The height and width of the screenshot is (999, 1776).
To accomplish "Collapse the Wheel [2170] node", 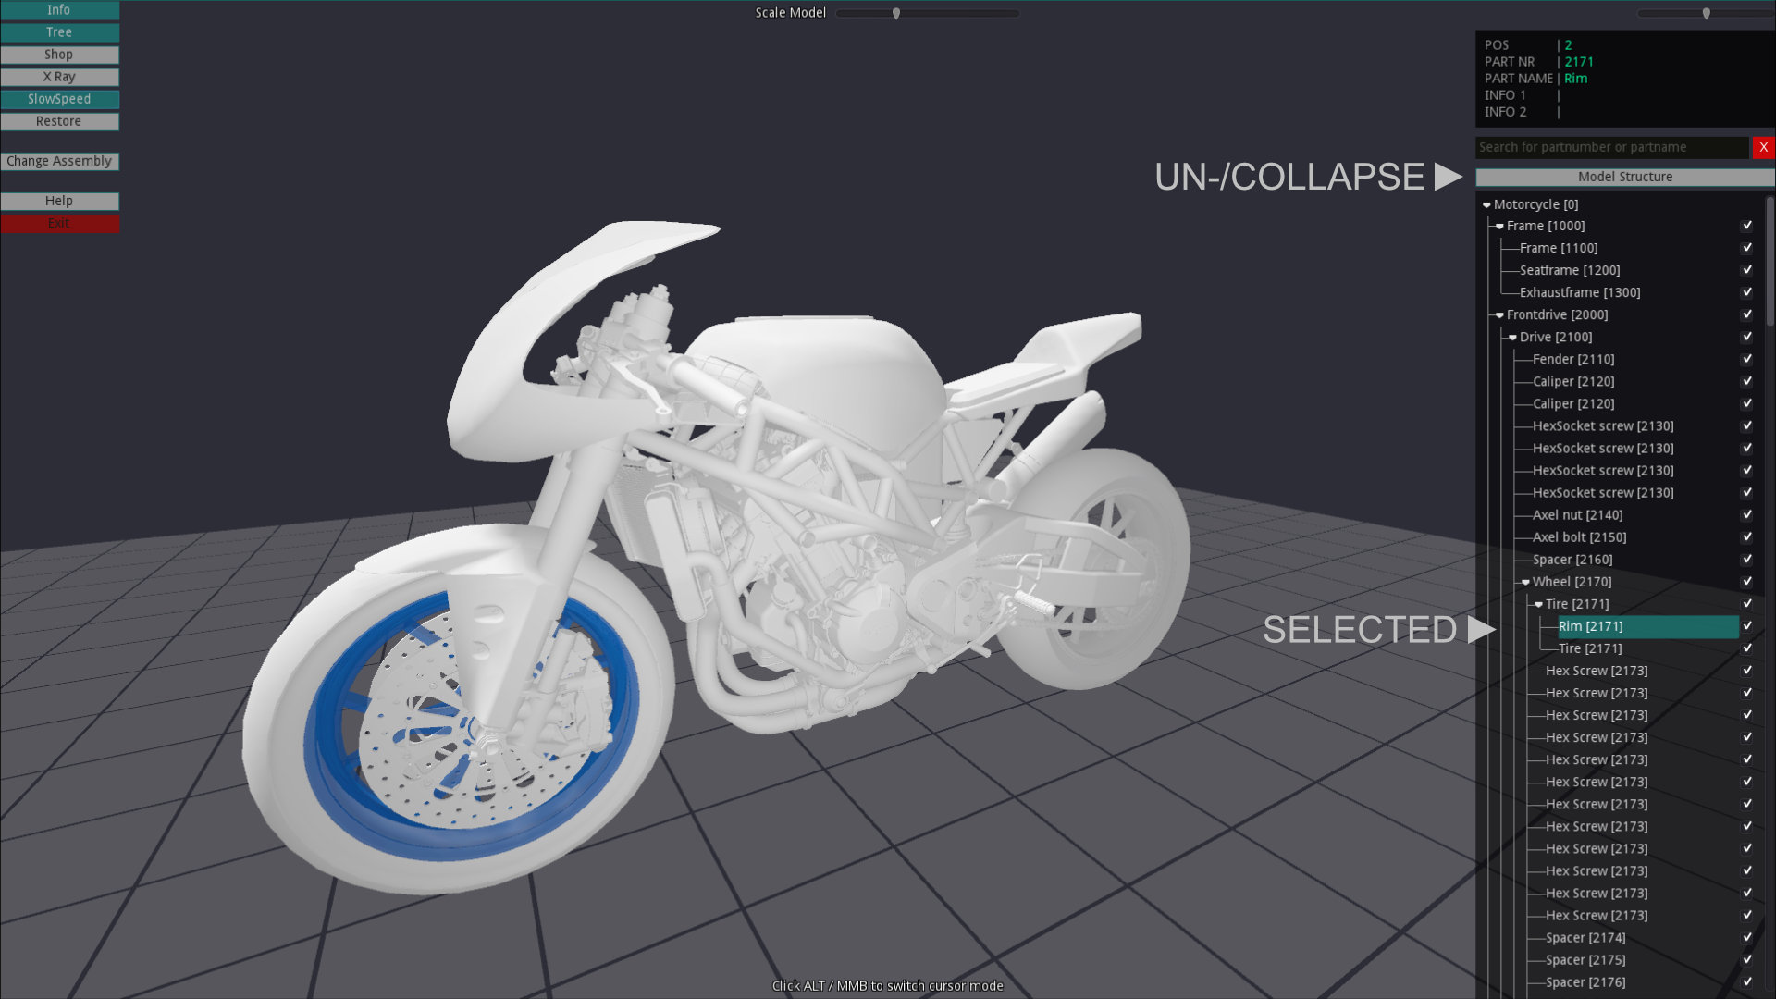I will coord(1525,582).
